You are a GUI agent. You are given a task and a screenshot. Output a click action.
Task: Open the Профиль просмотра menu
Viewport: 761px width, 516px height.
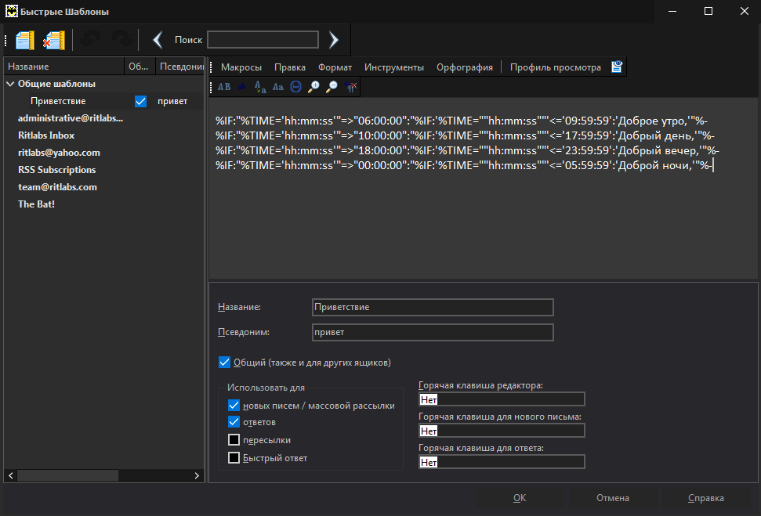(x=555, y=67)
